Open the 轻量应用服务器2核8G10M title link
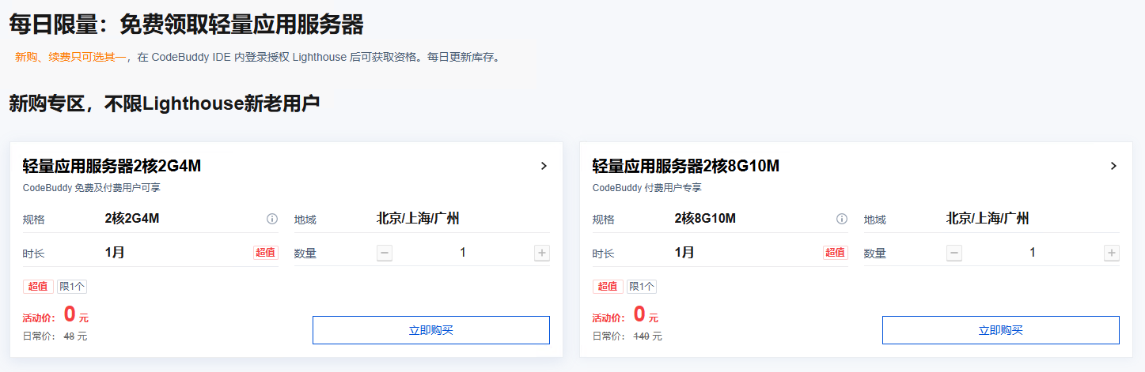 (x=686, y=166)
